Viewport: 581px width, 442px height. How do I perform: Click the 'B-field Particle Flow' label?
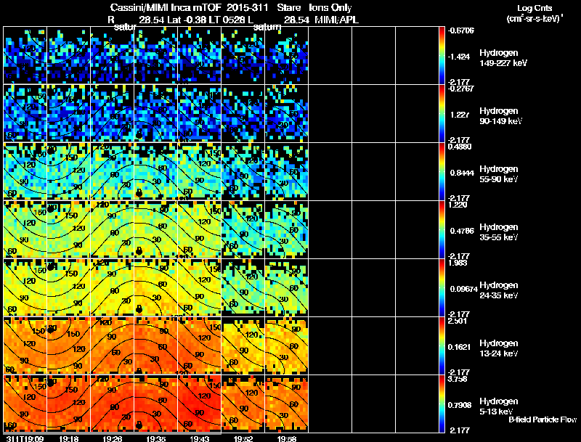[543, 420]
